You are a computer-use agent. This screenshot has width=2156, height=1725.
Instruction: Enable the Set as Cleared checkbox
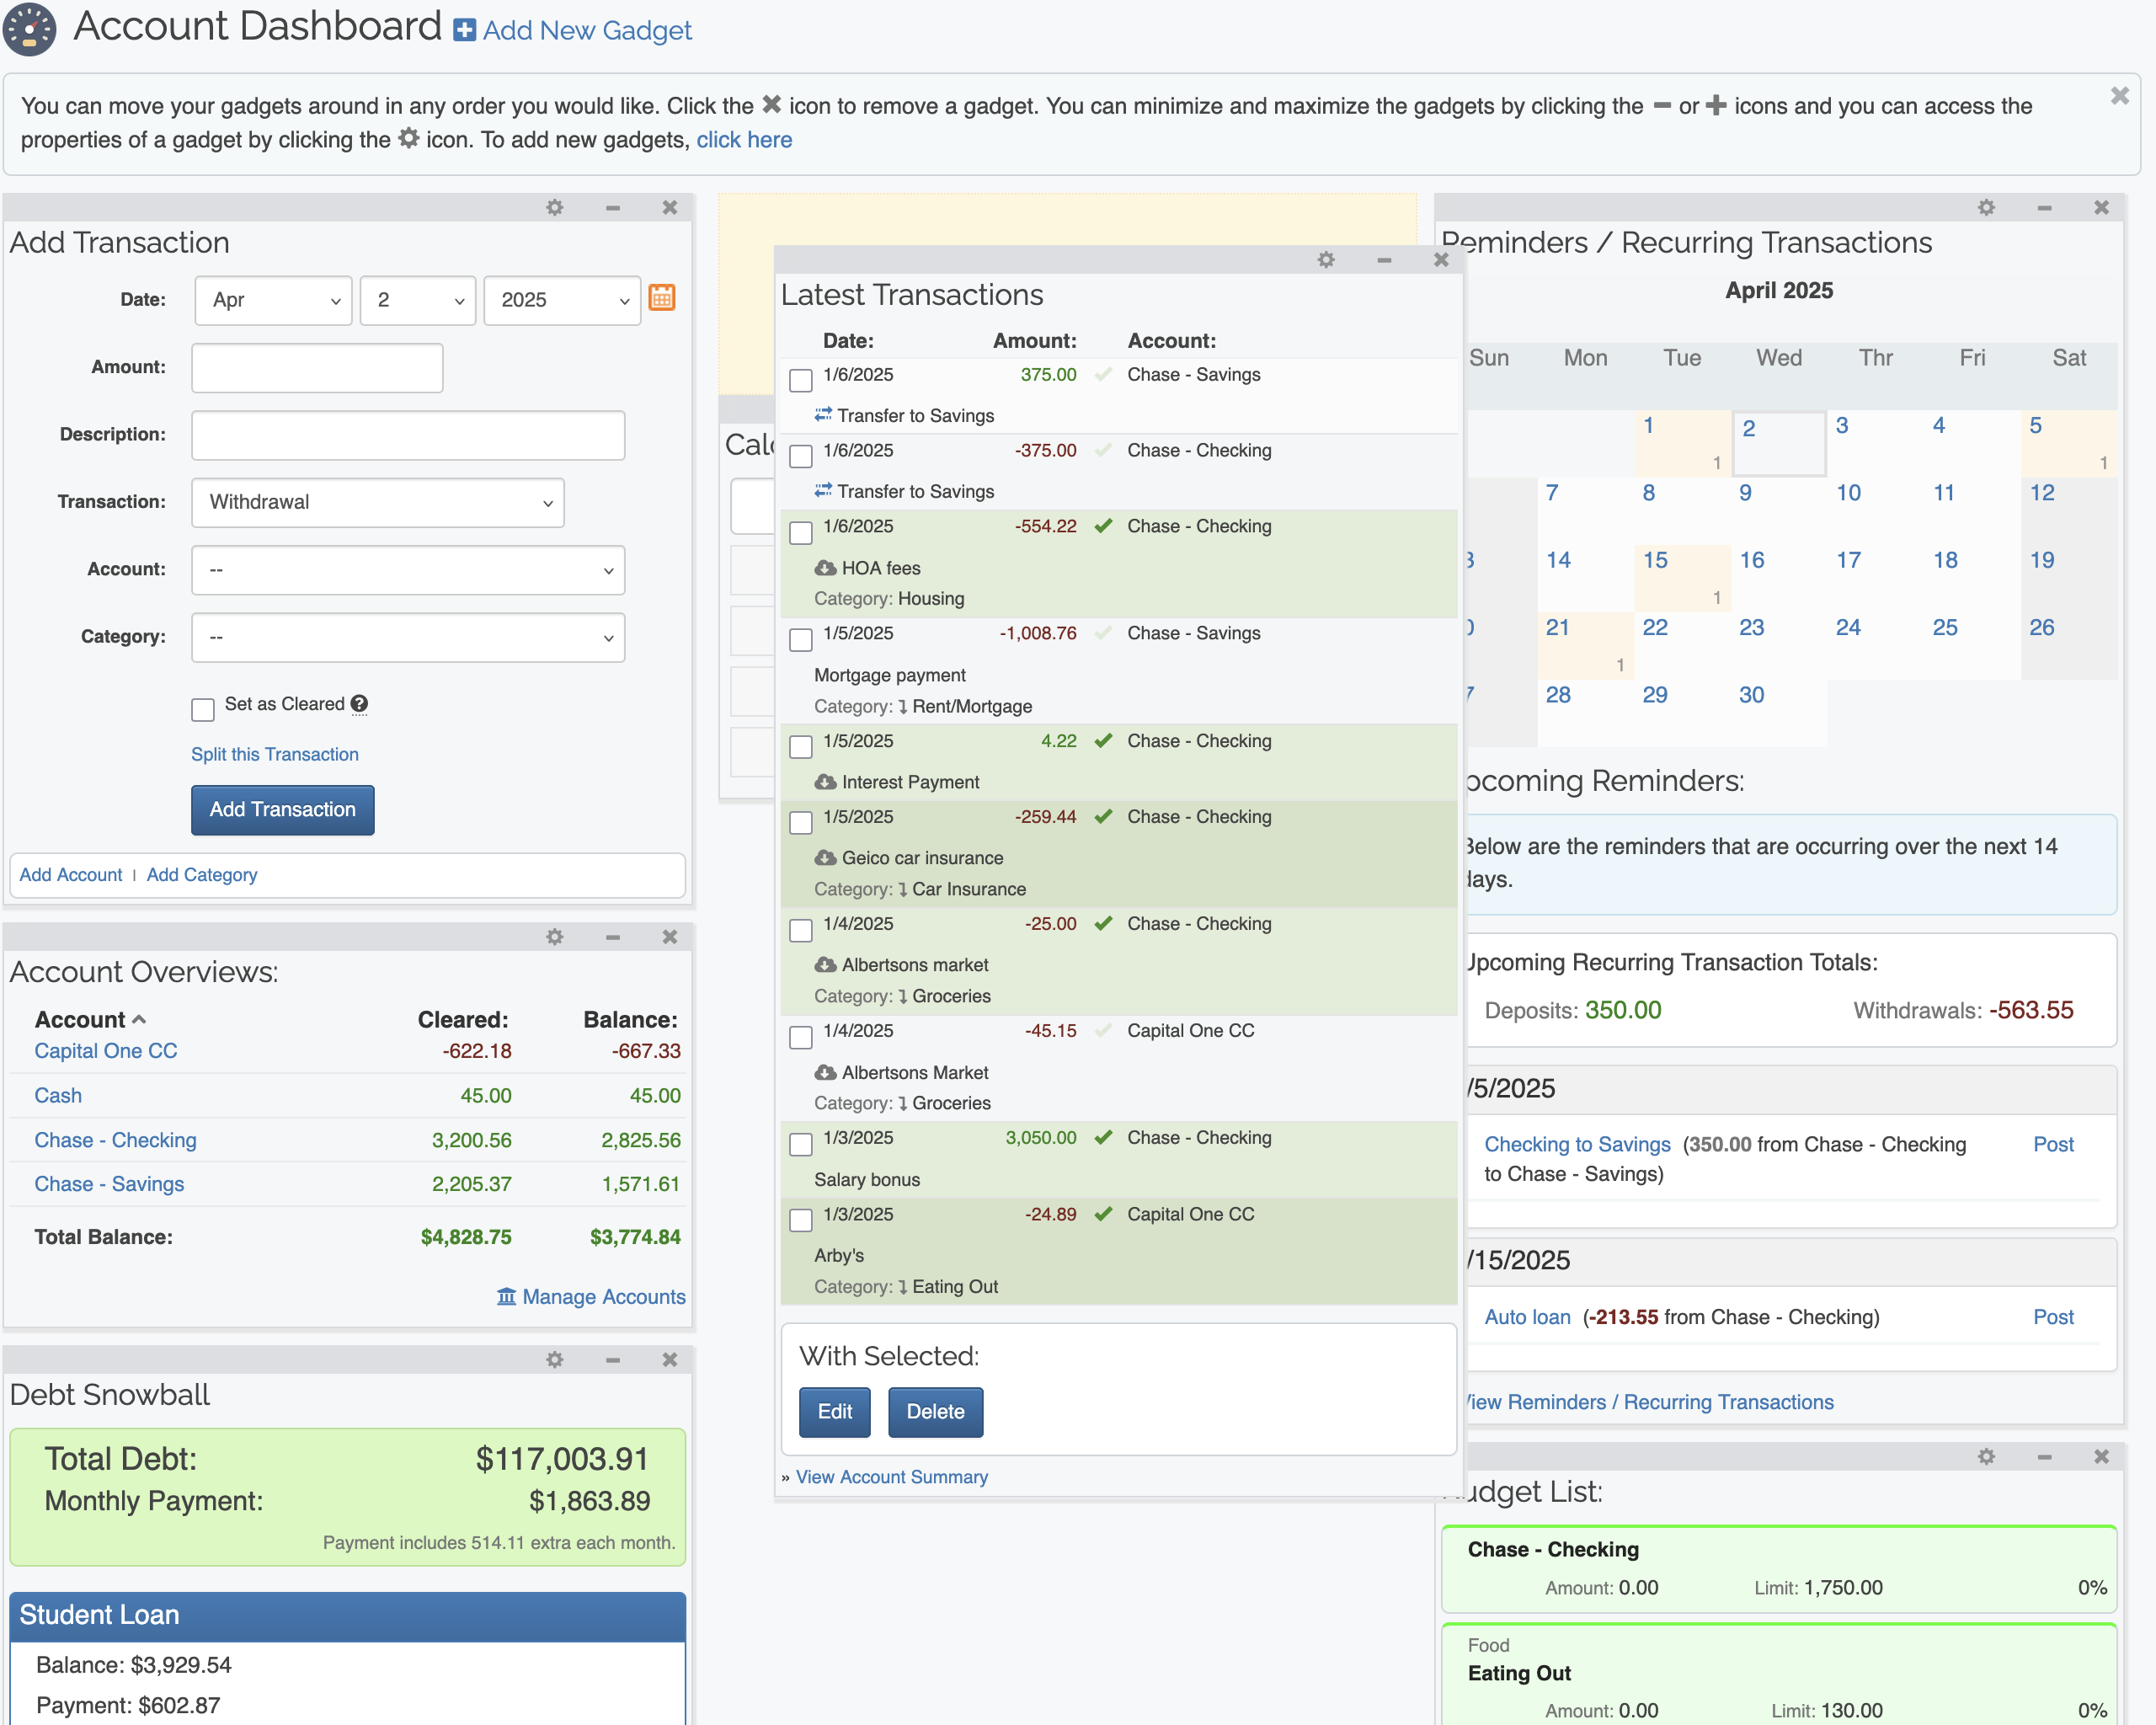click(203, 709)
